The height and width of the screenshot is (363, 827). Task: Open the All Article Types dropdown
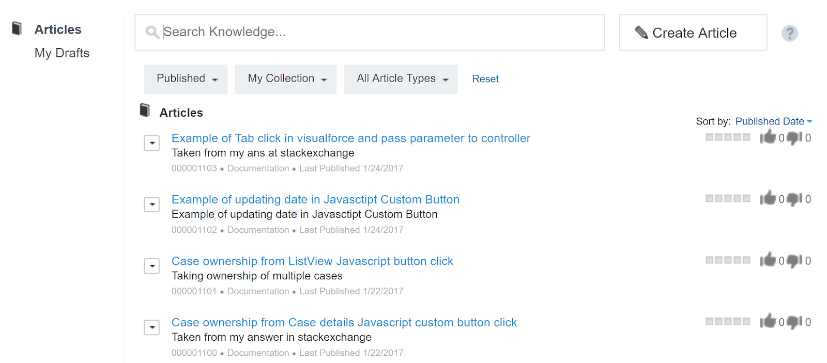401,79
